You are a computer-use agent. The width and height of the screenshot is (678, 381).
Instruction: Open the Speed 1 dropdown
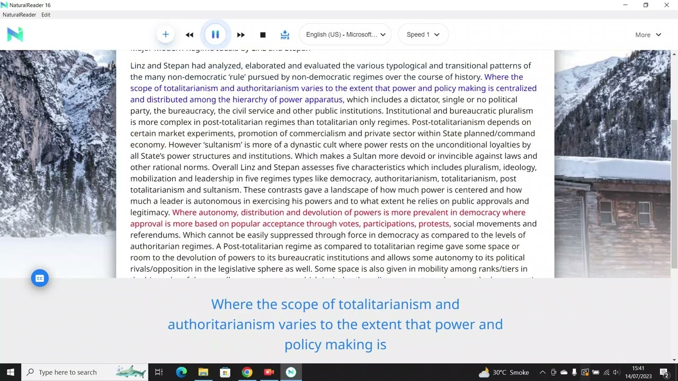pyautogui.click(x=423, y=34)
